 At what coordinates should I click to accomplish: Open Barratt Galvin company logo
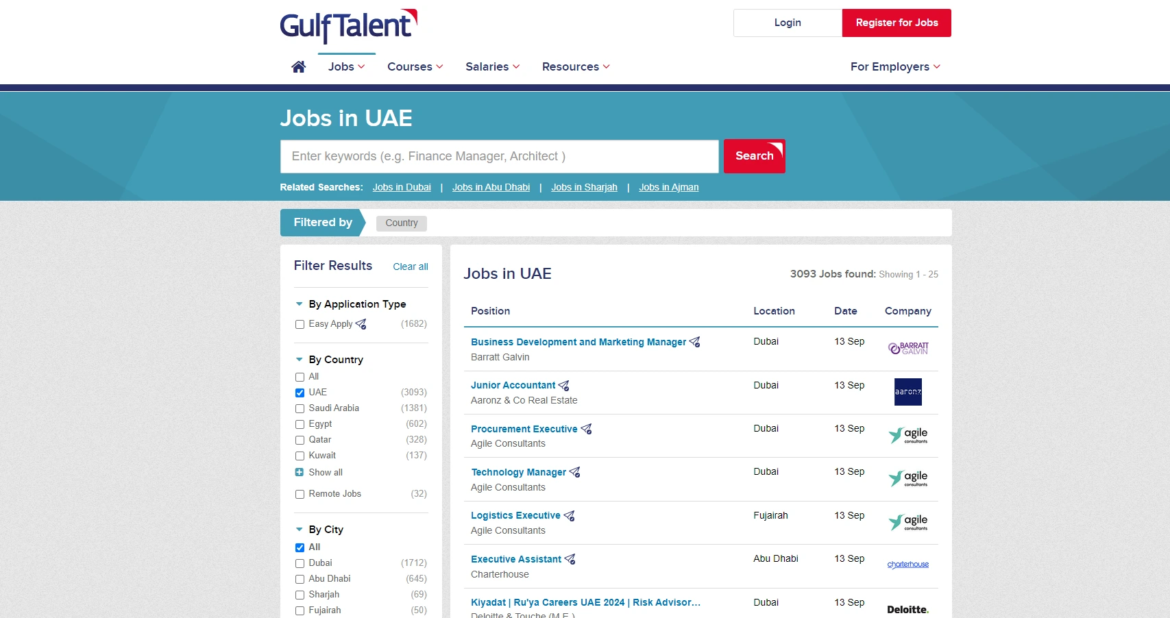908,348
